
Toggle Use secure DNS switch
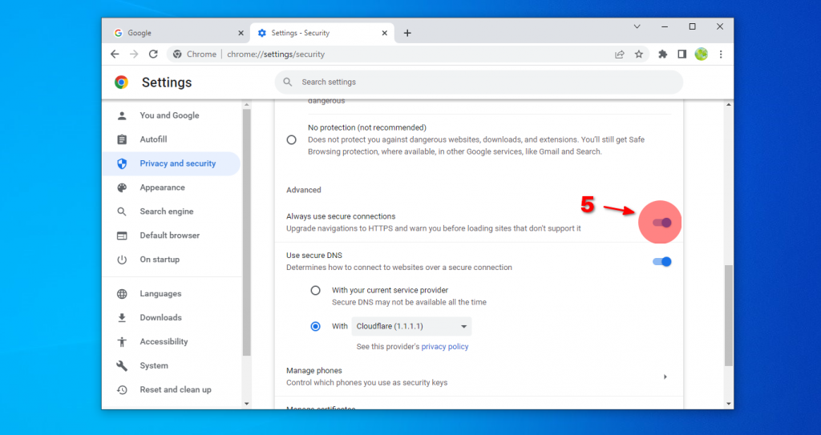coord(661,262)
